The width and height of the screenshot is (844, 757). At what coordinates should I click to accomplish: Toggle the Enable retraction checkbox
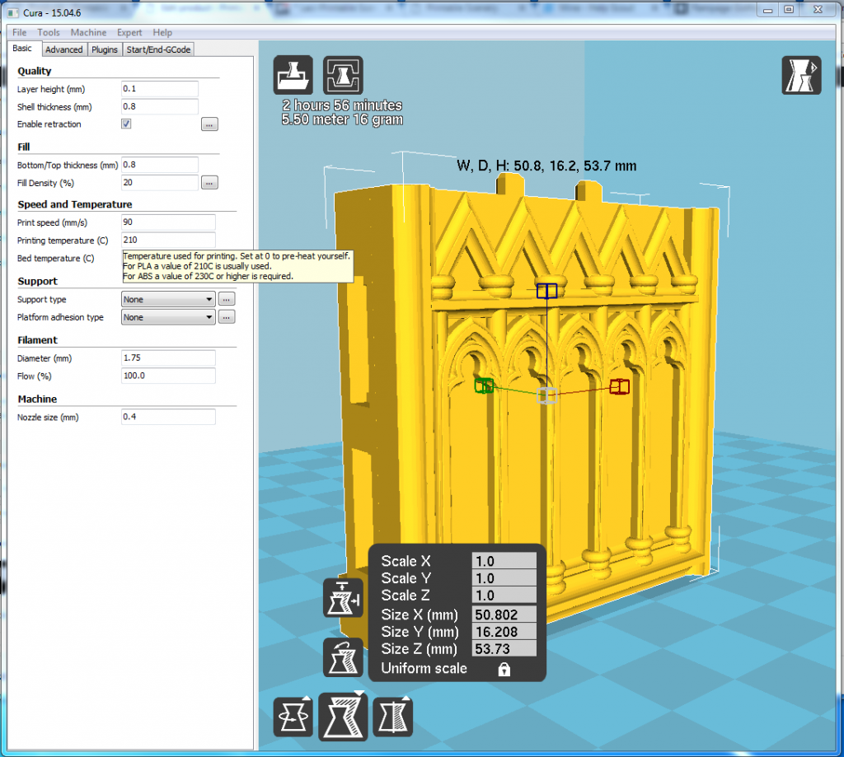pyautogui.click(x=126, y=124)
